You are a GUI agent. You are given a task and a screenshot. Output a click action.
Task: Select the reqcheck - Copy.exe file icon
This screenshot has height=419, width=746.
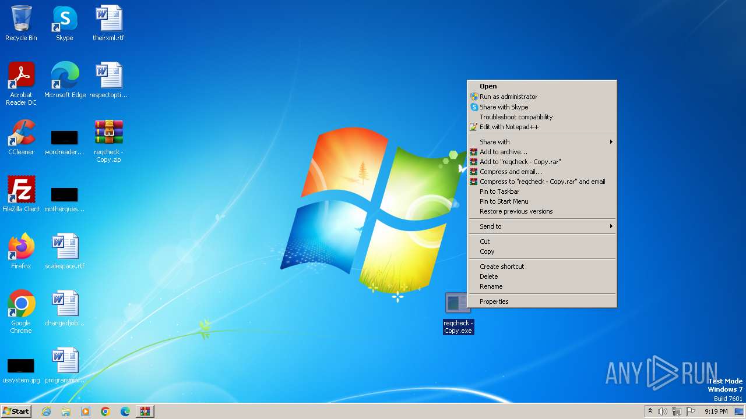458,313
